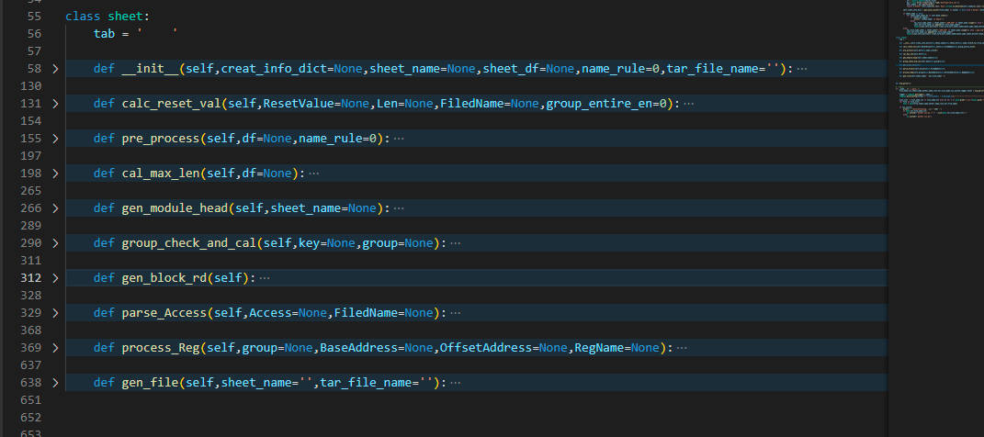Expand the calc_reset_val fold arrow
The width and height of the screenshot is (984, 437).
[x=55, y=104]
